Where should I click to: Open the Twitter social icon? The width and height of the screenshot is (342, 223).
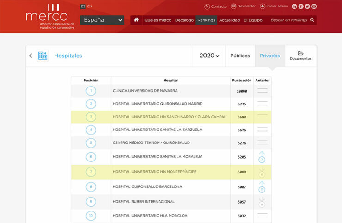coord(307,6)
